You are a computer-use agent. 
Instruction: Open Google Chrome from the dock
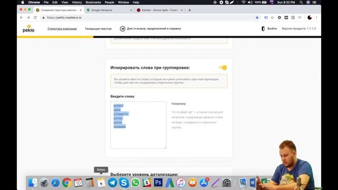(67, 183)
